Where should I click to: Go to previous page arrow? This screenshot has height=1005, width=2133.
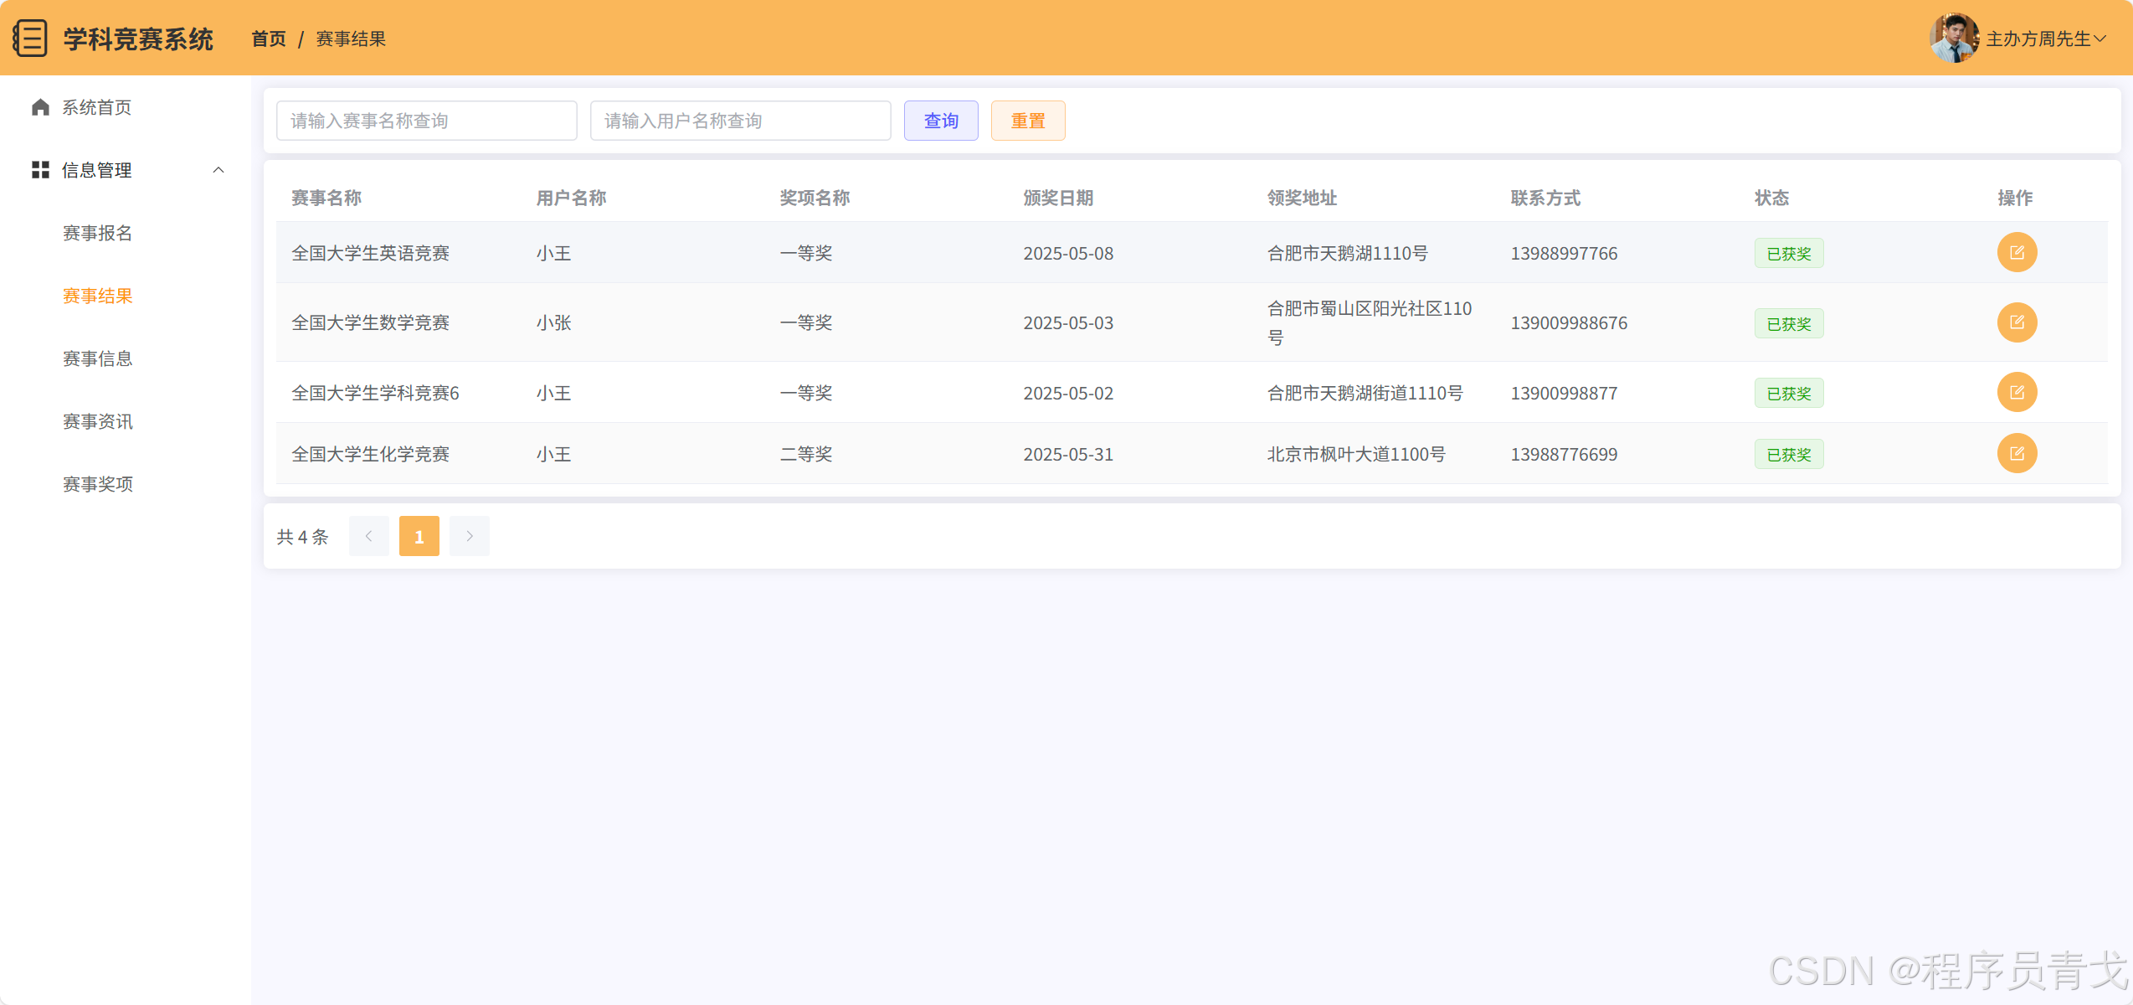[369, 536]
